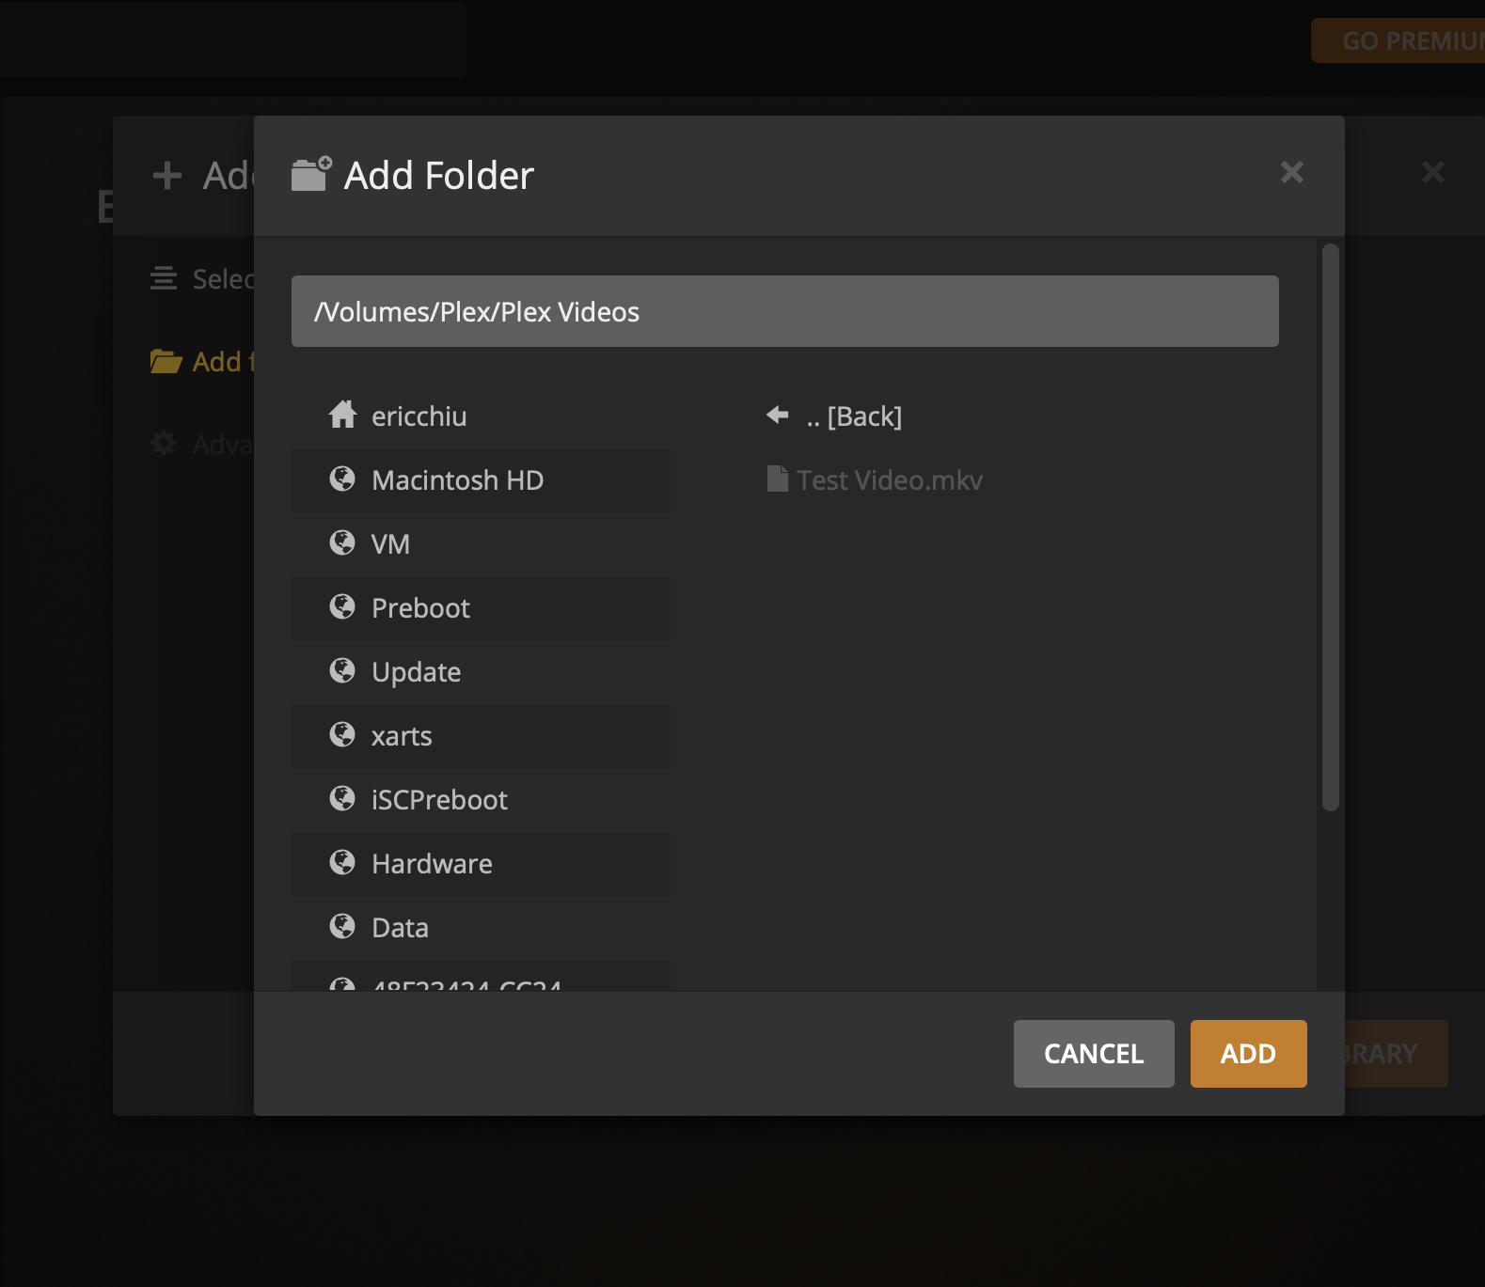1485x1287 pixels.
Task: Click the globe icon next to Update
Action: 342,671
